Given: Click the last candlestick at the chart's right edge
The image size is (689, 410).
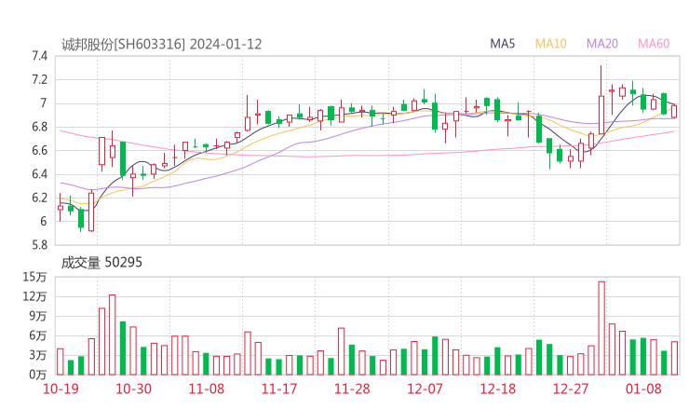Looking at the screenshot, I should tap(674, 111).
